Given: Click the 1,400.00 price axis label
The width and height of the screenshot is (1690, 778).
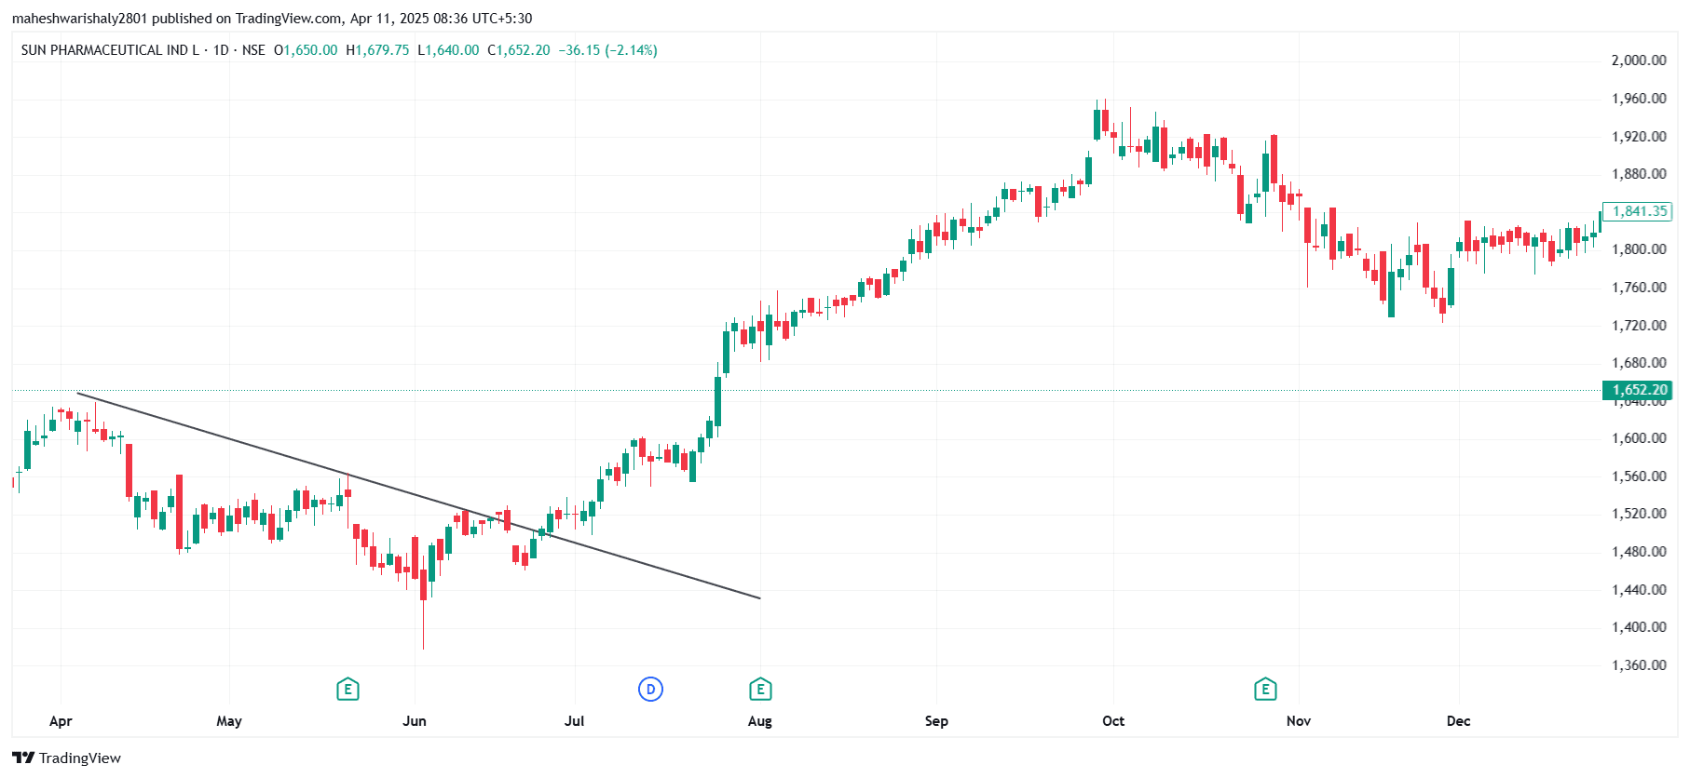Looking at the screenshot, I should pos(1639,627).
